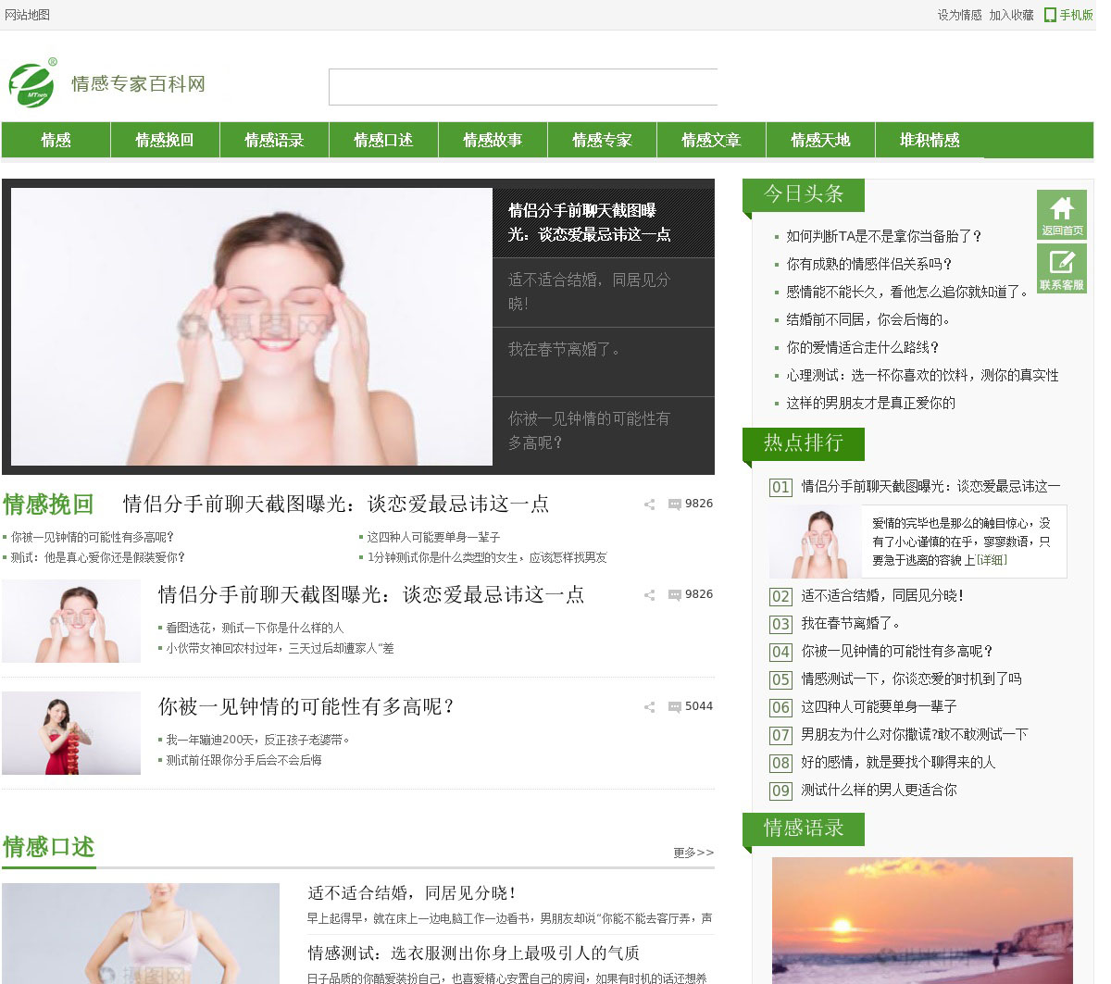Click the green site logo icon
Screen dimensions: 1111x984
pyautogui.click(x=32, y=82)
